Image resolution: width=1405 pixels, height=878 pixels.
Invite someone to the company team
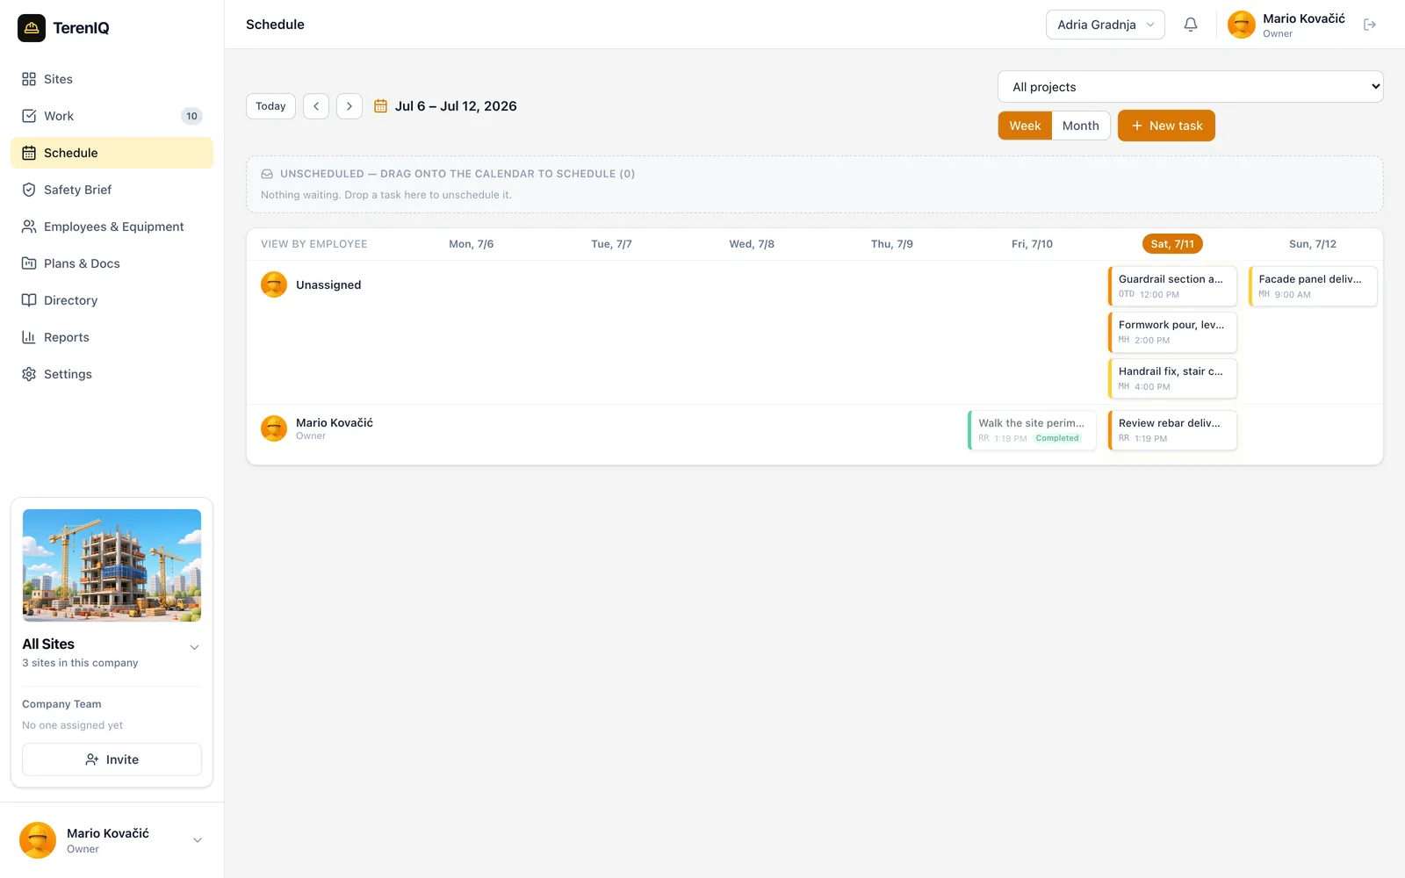coord(112,759)
